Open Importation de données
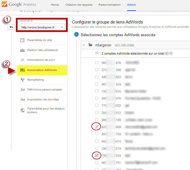Screen dimensions: 190x170 tap(43, 100)
